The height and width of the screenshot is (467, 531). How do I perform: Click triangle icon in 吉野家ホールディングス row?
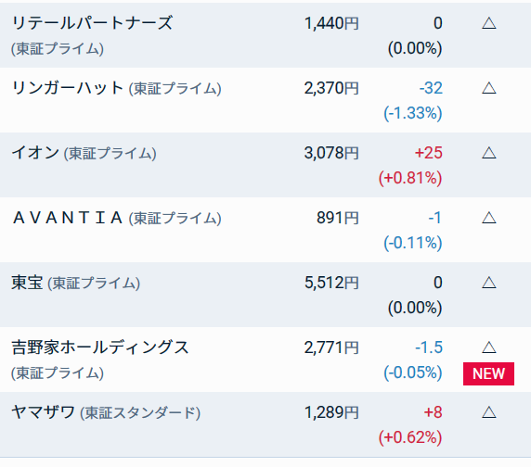[x=488, y=347]
